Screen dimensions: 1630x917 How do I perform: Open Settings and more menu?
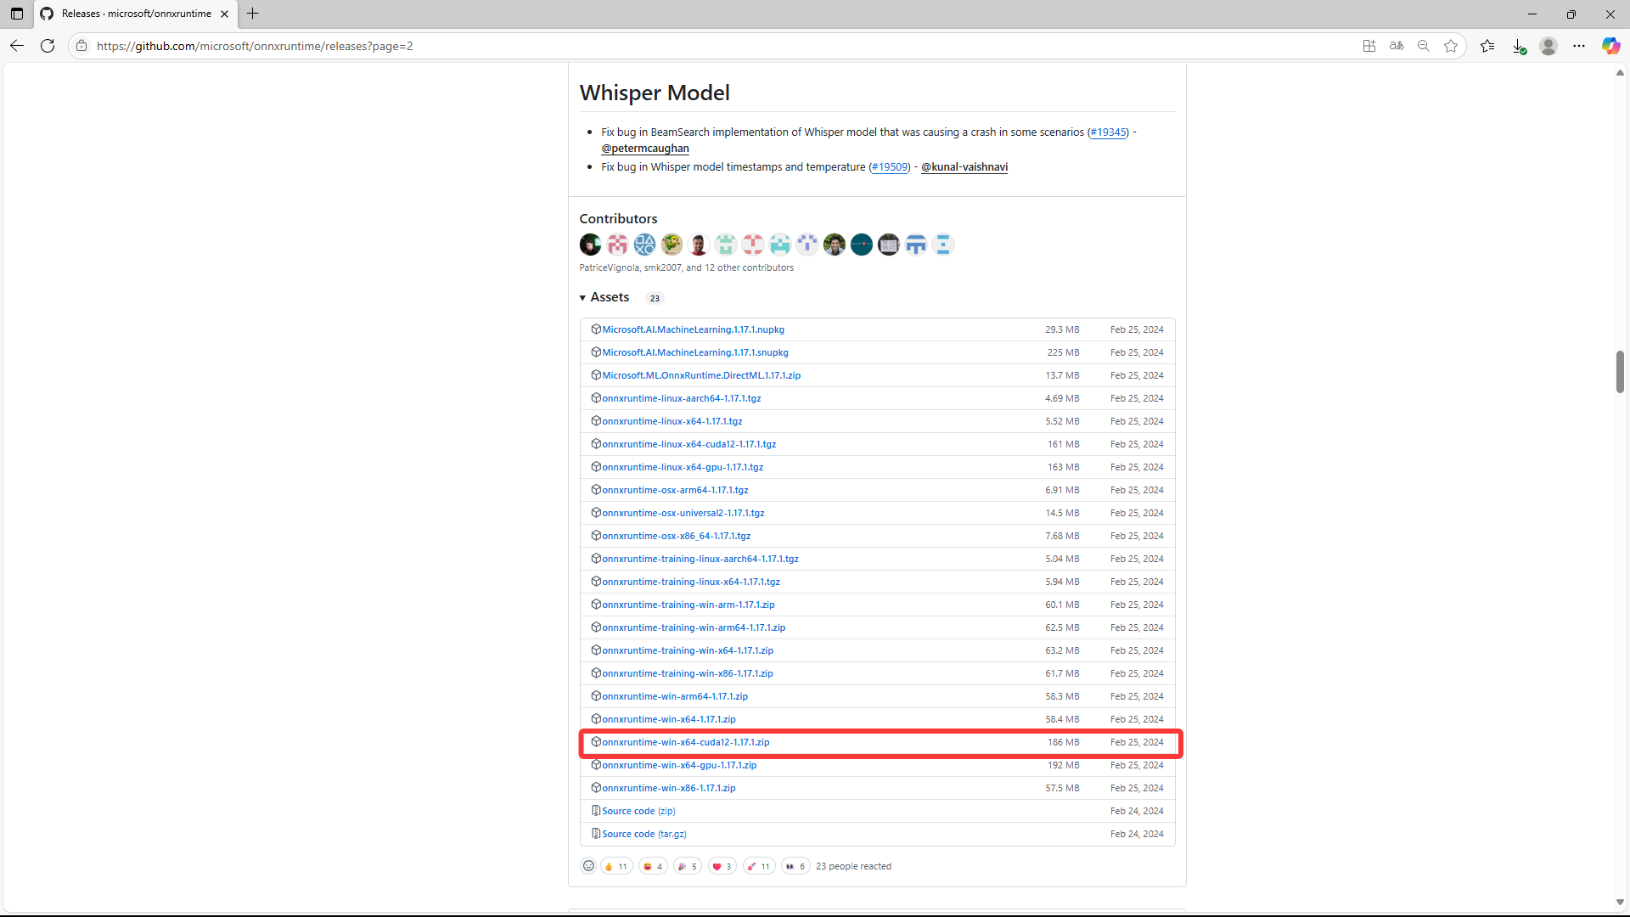(x=1579, y=46)
